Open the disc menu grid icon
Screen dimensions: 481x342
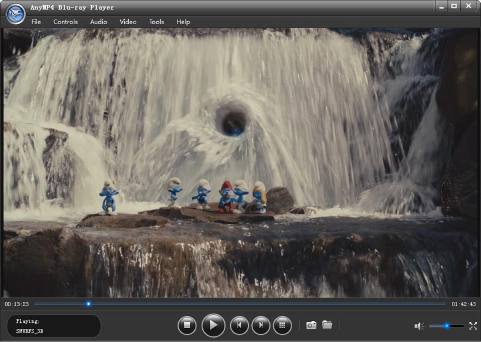coord(283,326)
